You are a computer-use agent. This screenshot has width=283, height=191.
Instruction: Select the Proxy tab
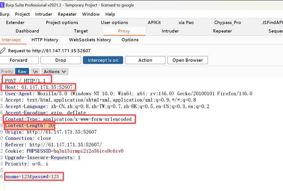(x=124, y=31)
